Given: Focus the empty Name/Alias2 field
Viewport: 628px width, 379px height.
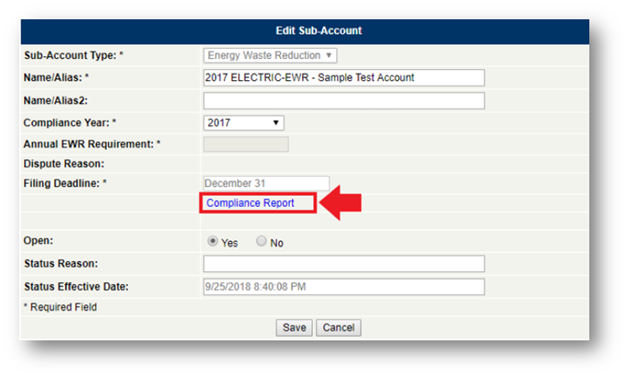Looking at the screenshot, I should tap(343, 100).
